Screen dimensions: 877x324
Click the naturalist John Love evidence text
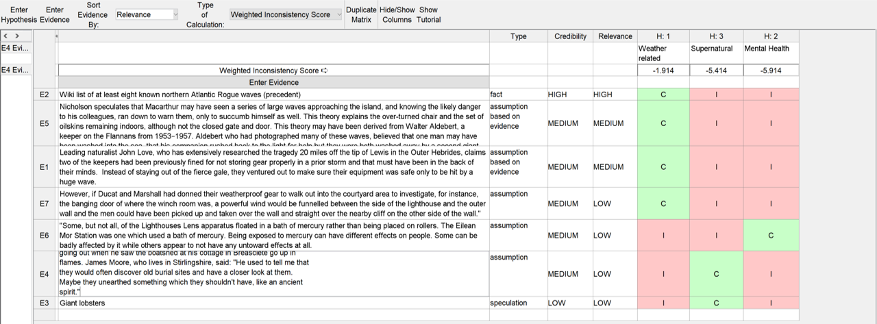pyautogui.click(x=273, y=166)
